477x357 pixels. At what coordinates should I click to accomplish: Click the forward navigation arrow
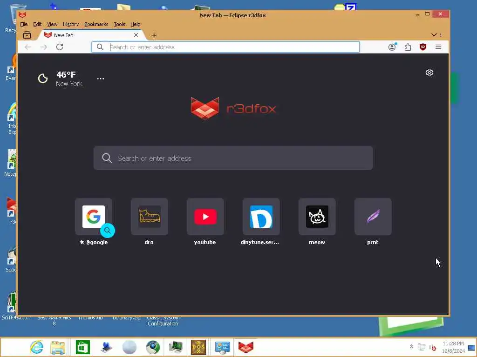click(44, 47)
